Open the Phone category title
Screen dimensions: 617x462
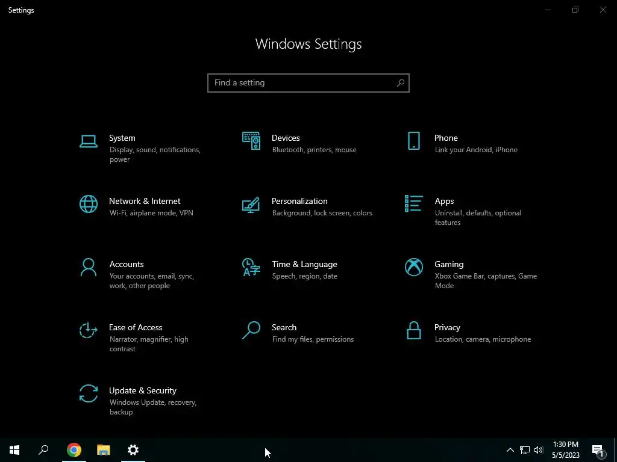446,138
